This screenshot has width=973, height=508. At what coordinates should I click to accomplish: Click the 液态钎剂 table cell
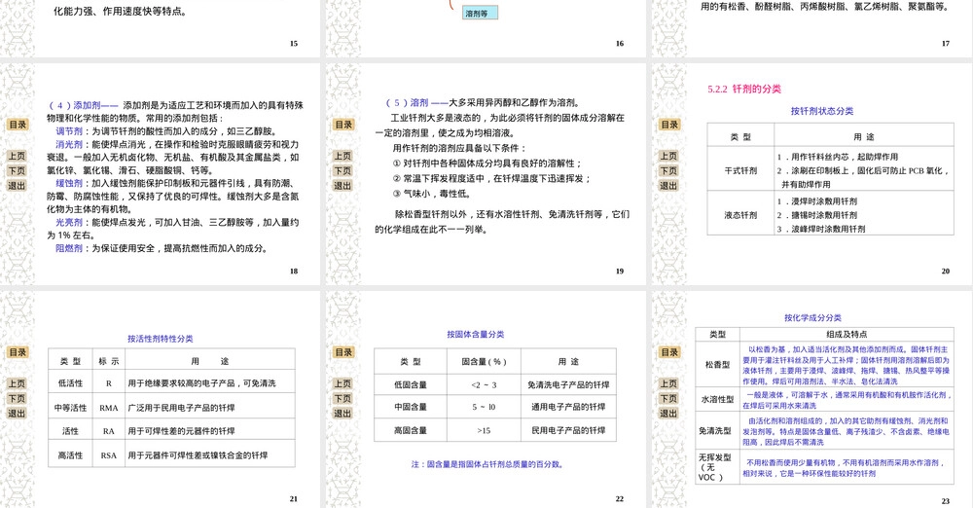740,215
